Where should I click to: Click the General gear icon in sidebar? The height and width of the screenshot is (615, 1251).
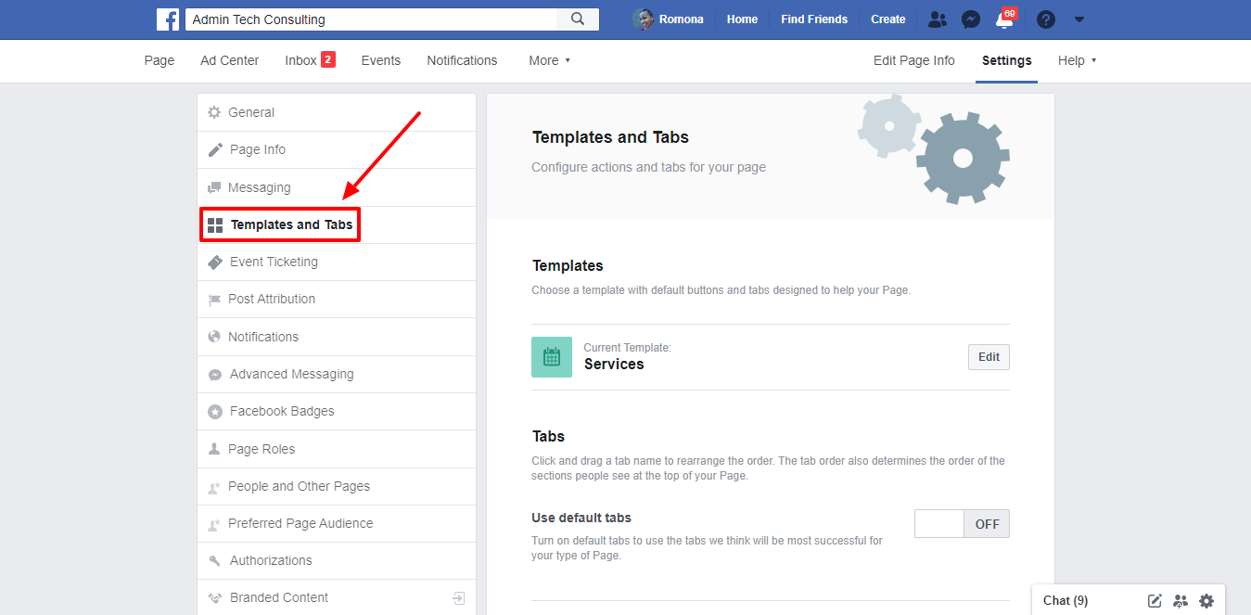point(214,112)
